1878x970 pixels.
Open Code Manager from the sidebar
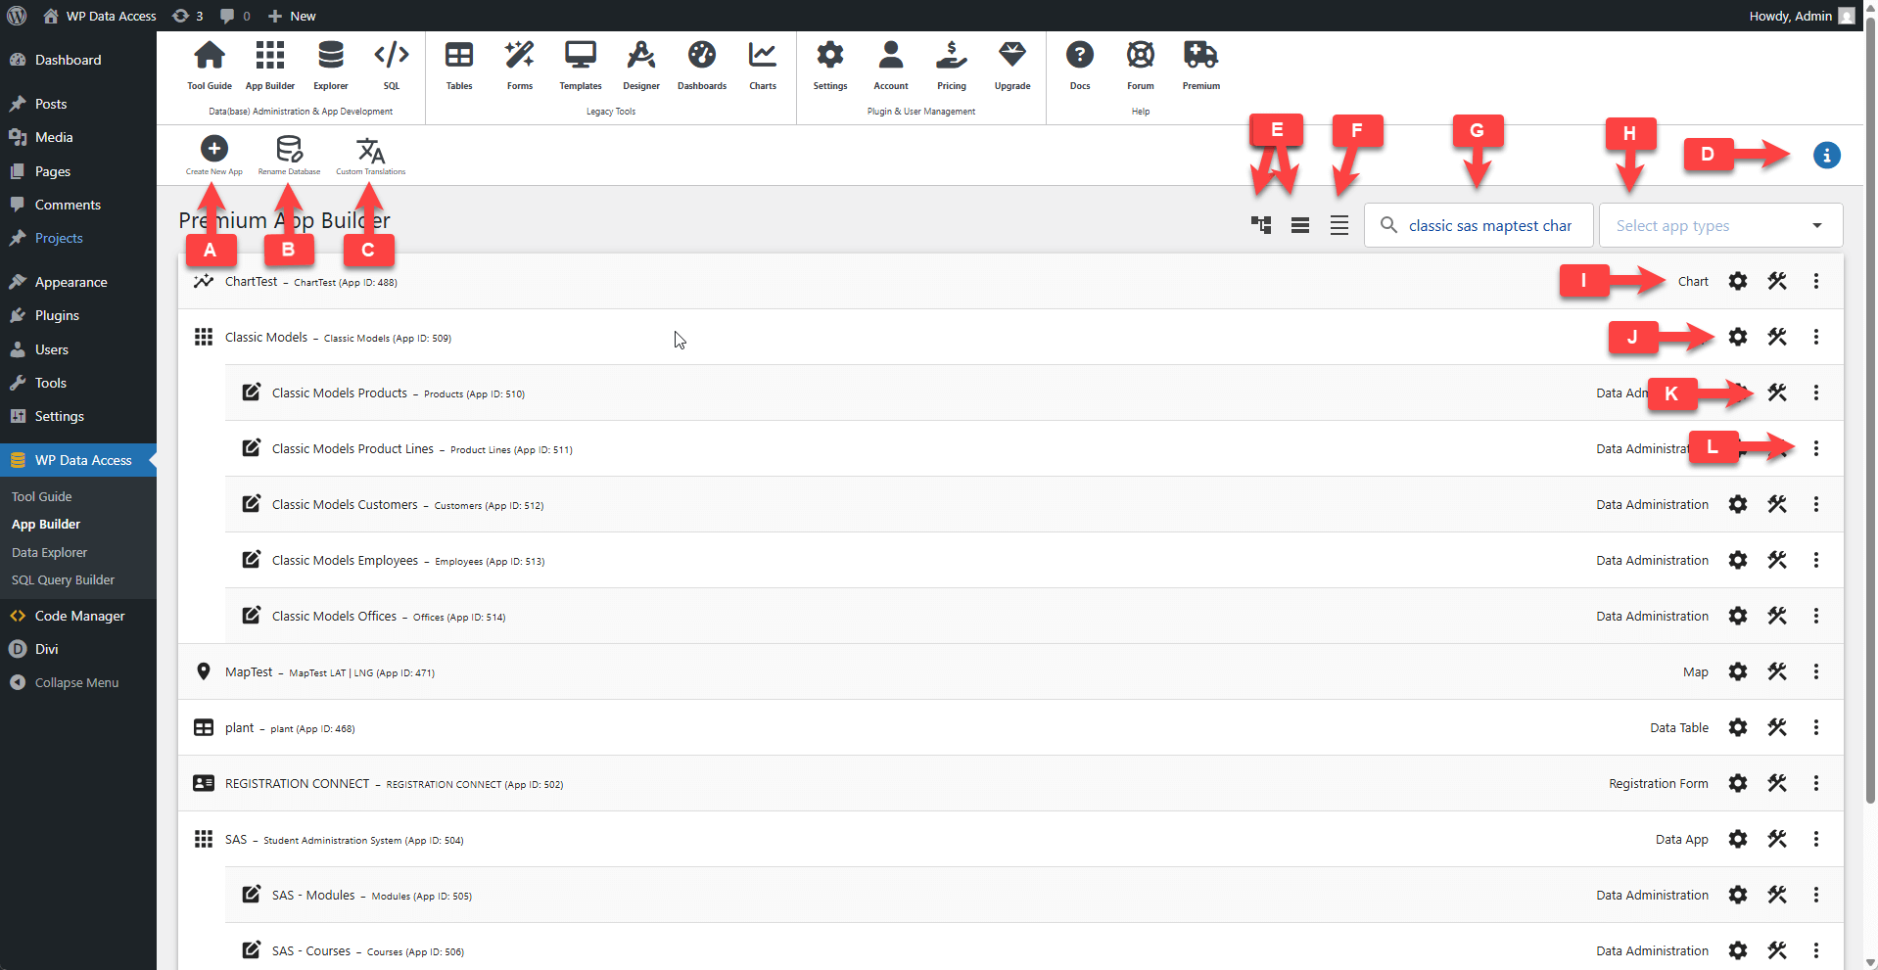(78, 616)
